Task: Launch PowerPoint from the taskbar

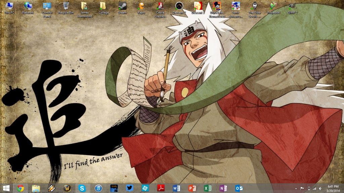Action: [192, 188]
